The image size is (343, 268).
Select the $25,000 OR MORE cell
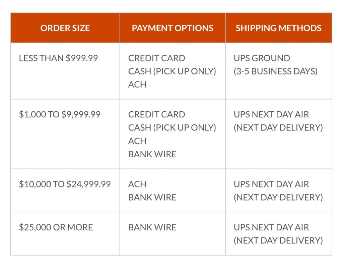click(56, 227)
